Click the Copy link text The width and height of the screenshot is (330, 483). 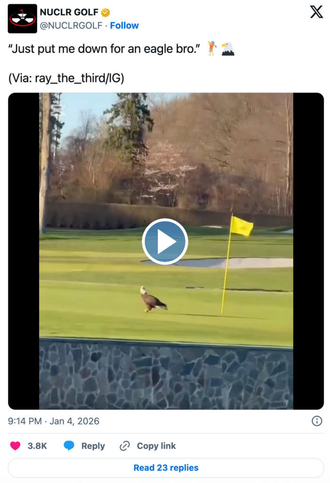point(156,446)
